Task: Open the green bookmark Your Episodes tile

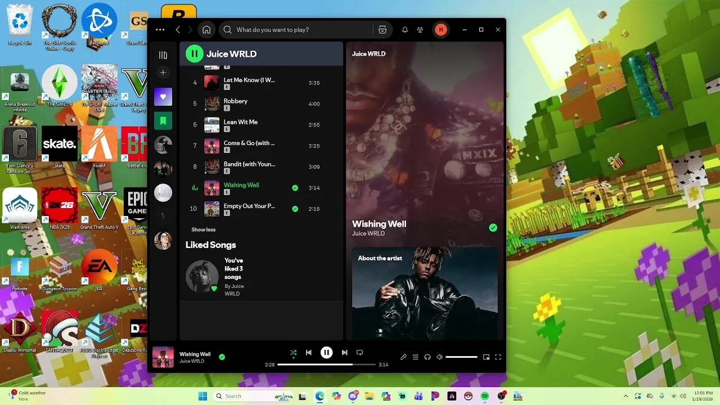Action: click(x=163, y=121)
